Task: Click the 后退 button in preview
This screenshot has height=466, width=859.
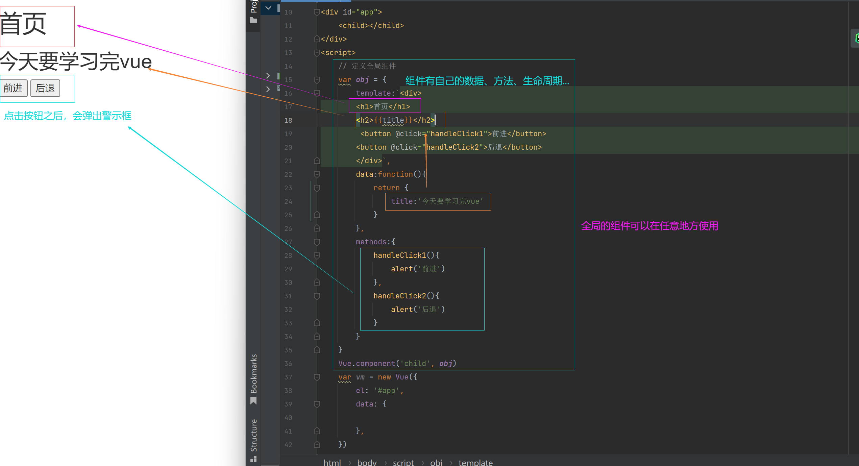Action: pyautogui.click(x=45, y=88)
